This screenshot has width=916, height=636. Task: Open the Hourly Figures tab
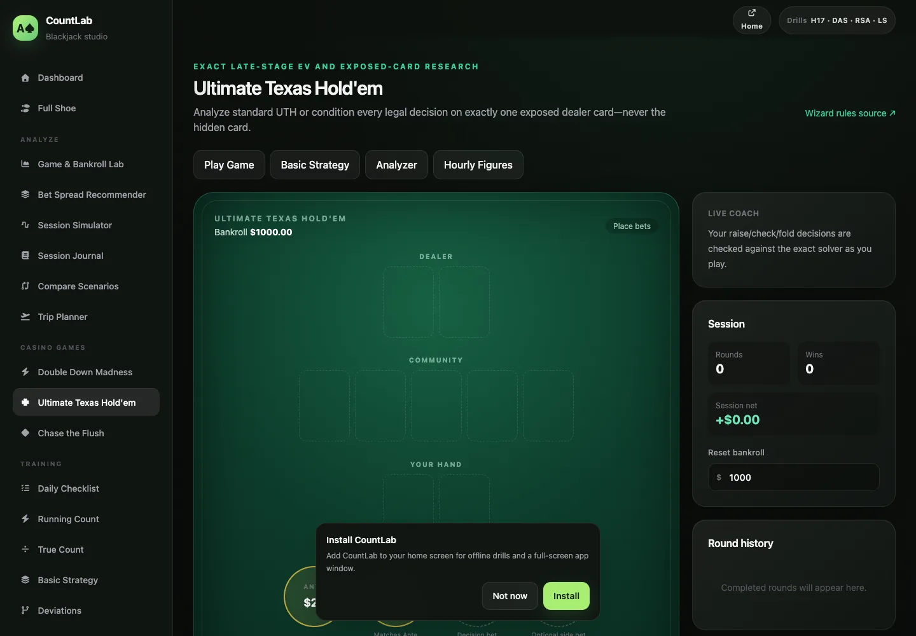[x=478, y=165]
